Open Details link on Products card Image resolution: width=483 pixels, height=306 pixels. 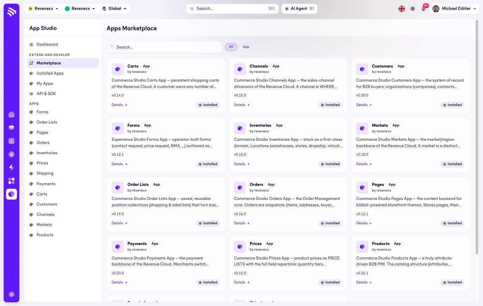tap(364, 282)
